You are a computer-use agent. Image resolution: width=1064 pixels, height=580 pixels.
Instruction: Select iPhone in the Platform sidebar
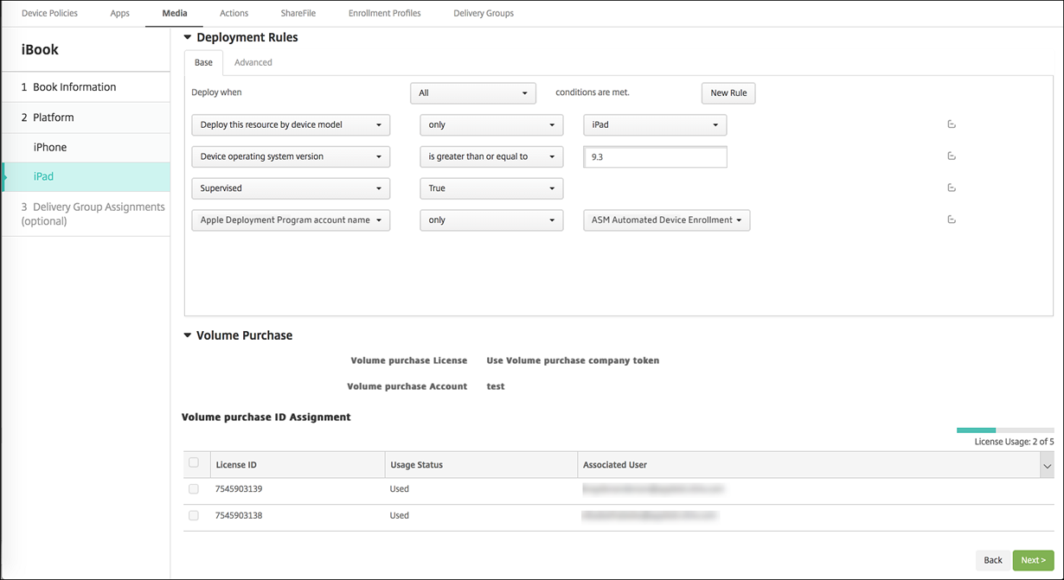50,147
